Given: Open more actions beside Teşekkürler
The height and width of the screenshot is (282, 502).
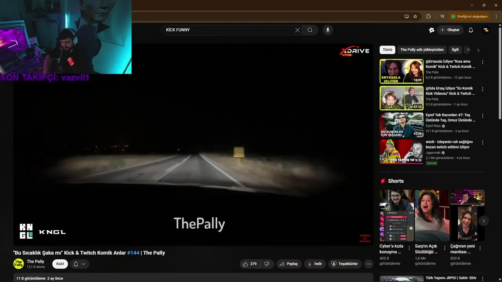Looking at the screenshot, I should [368, 264].
